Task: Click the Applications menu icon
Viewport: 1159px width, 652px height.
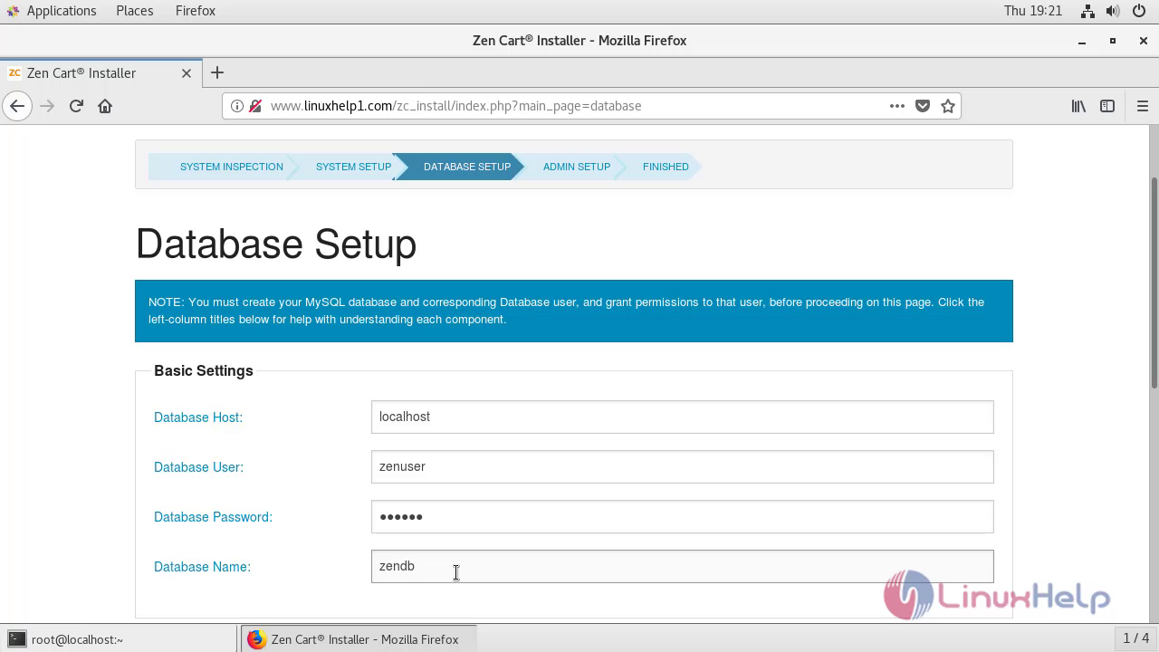Action: 12,11
